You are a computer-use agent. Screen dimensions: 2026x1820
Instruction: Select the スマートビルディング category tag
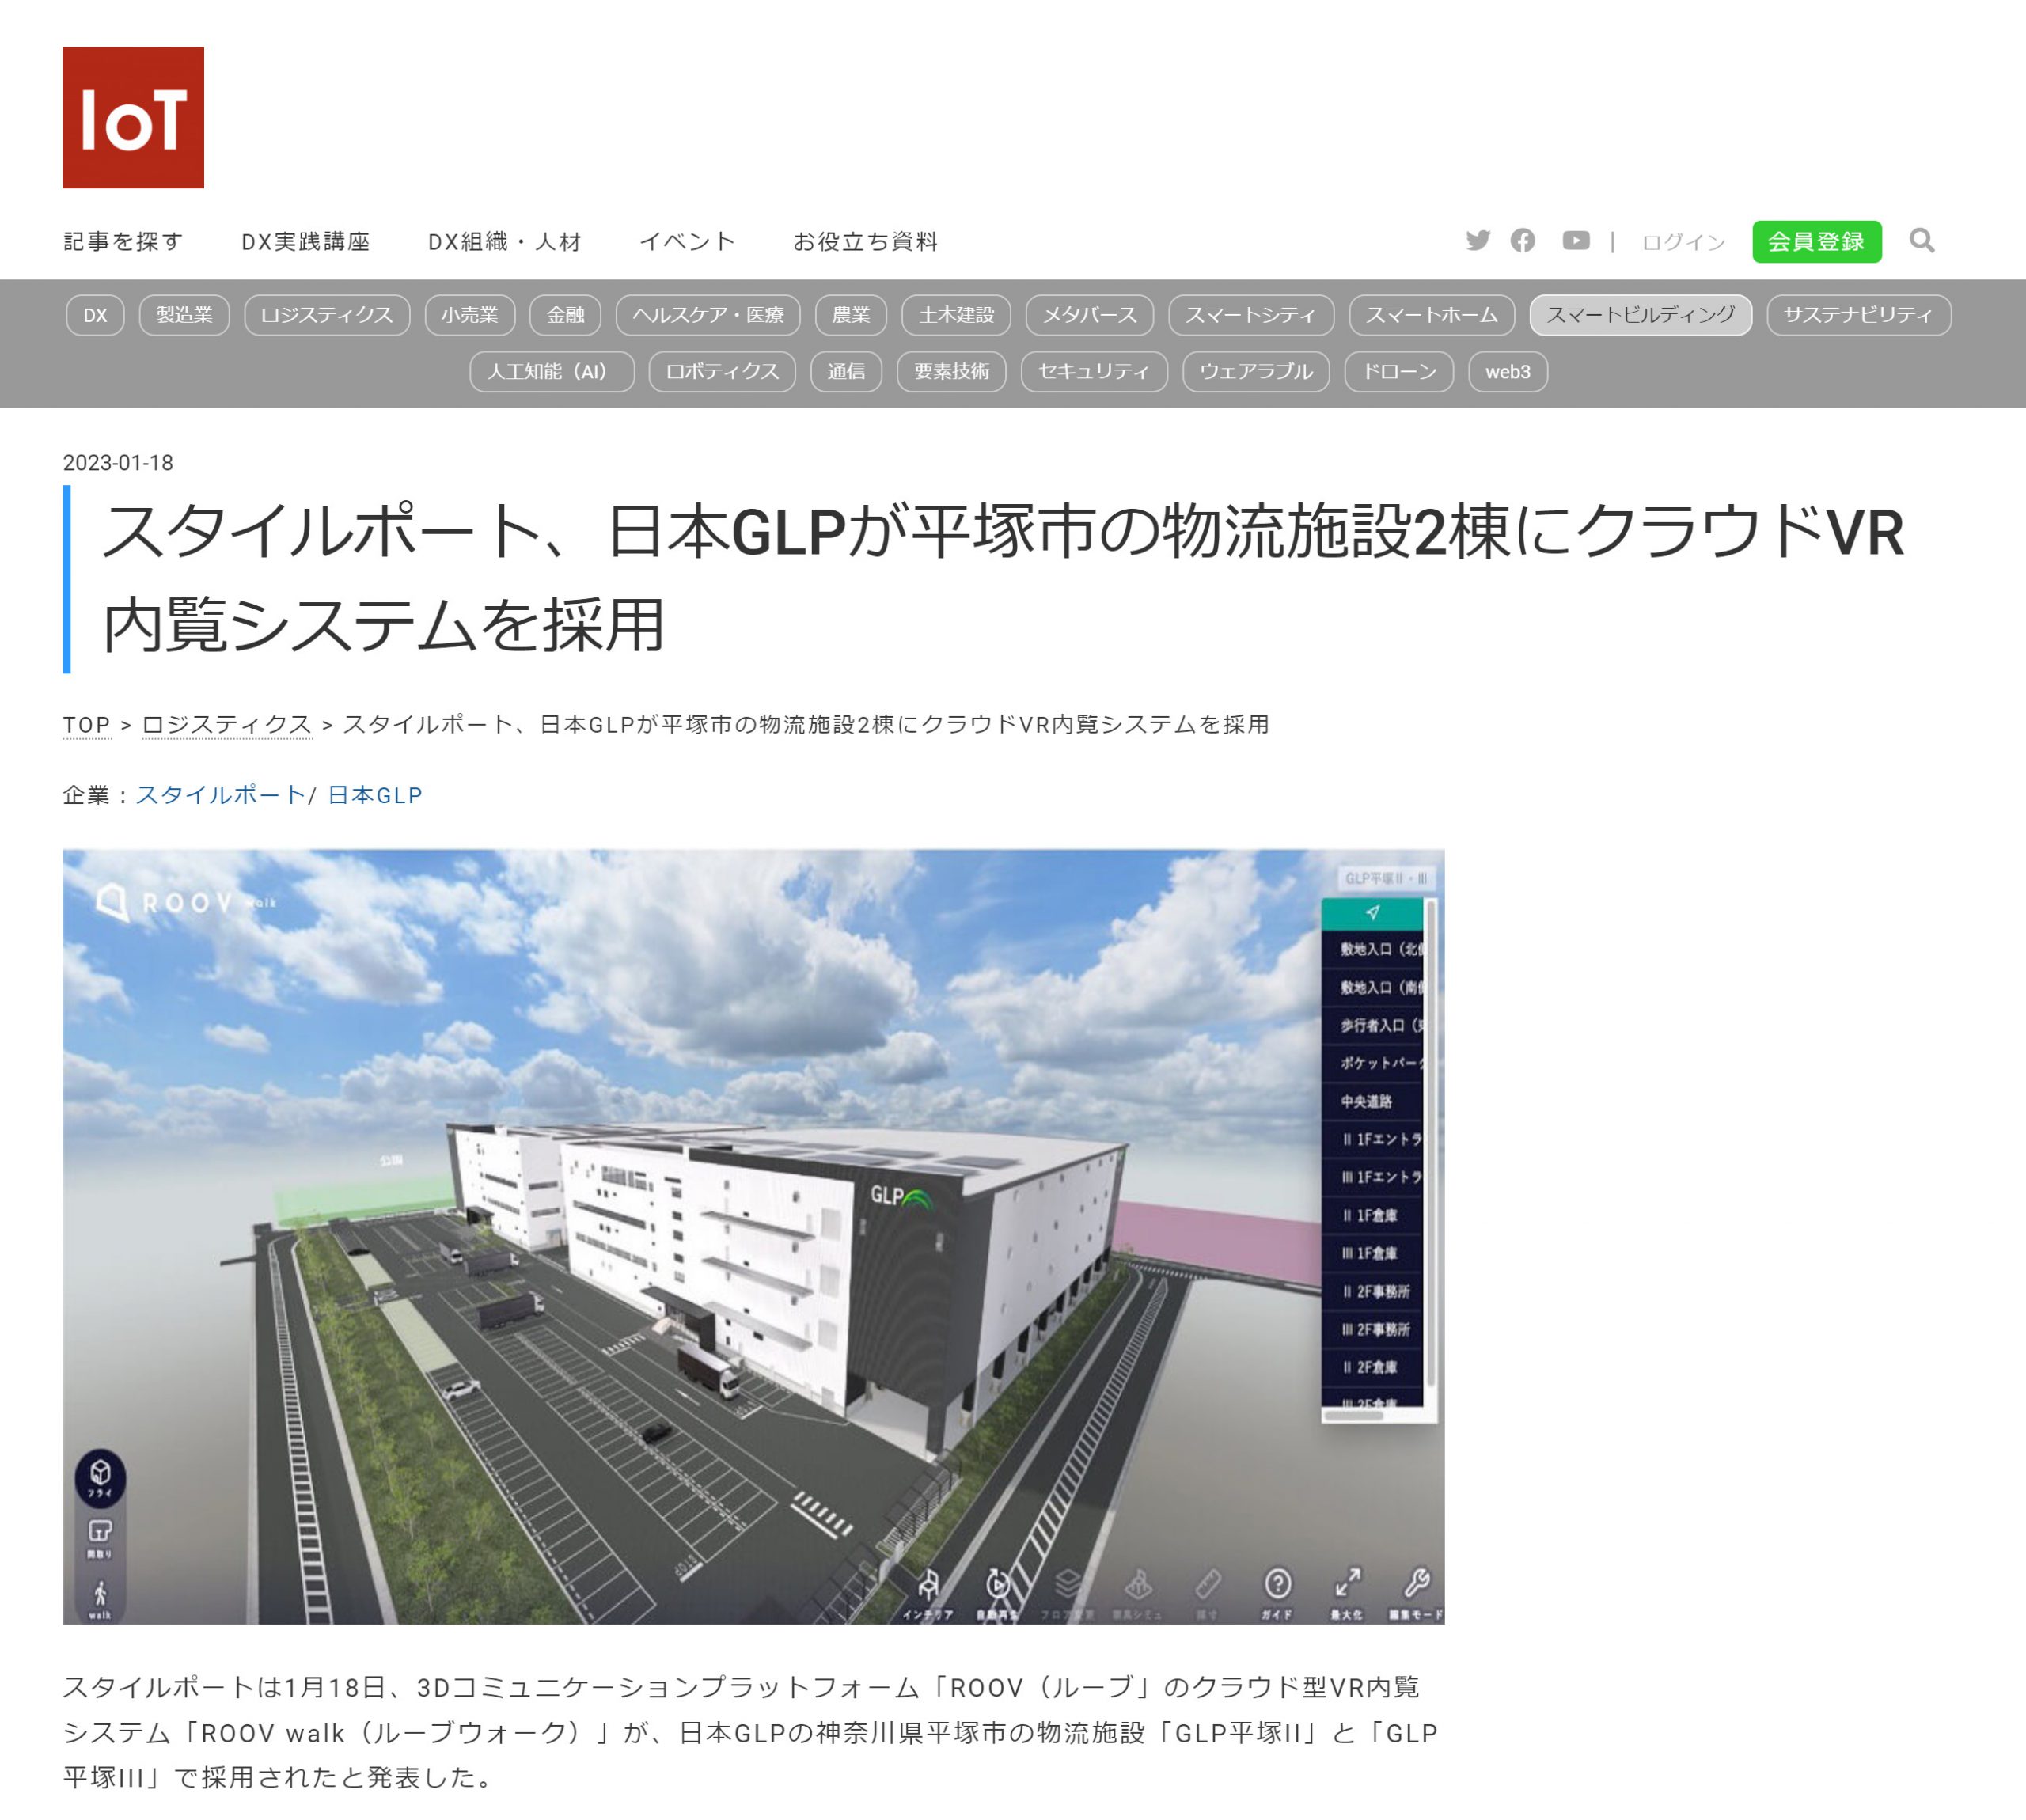point(1641,315)
